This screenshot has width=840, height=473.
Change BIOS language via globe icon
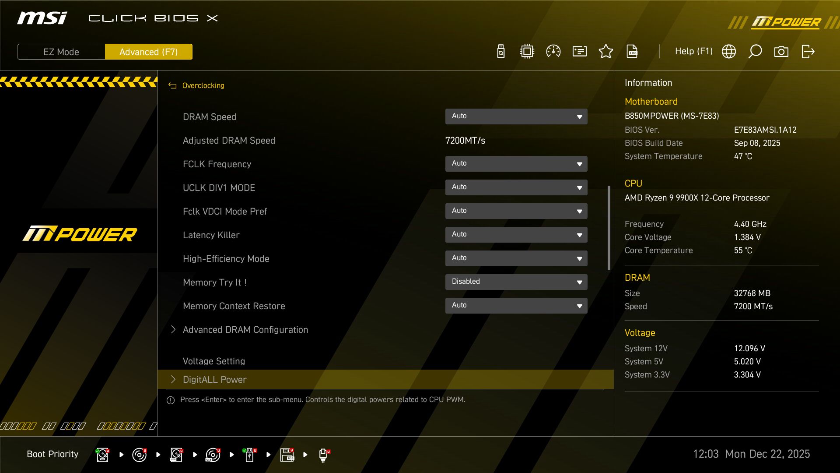[x=728, y=51]
